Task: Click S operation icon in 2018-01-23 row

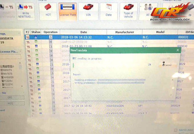Action: (x=51, y=46)
